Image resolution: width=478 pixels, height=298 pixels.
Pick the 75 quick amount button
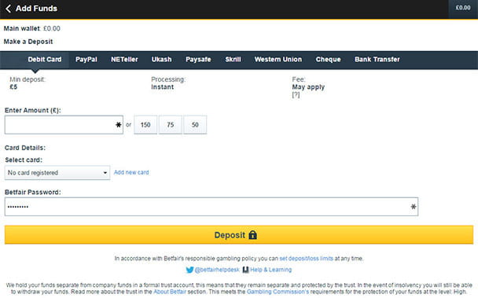[170, 125]
